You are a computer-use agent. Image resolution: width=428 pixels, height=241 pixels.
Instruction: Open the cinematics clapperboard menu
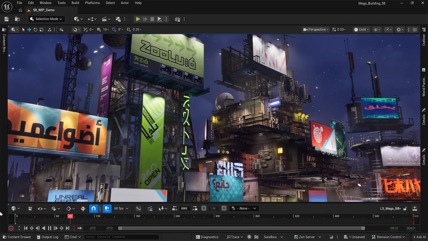106,19
